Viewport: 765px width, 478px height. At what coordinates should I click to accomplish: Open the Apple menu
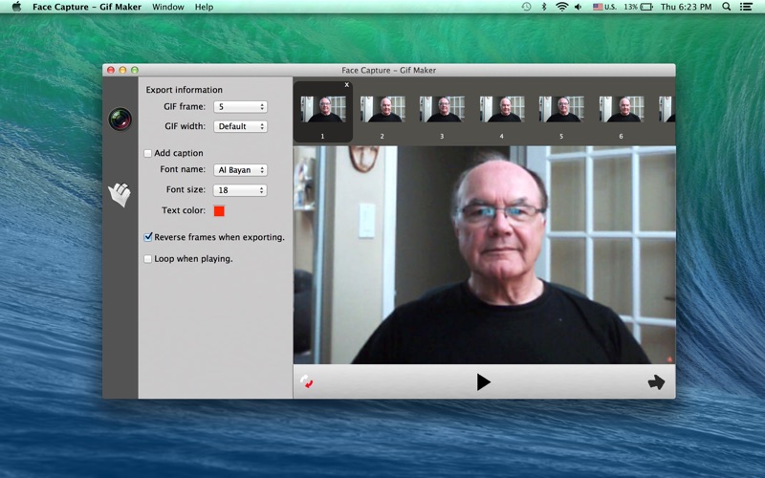(16, 7)
